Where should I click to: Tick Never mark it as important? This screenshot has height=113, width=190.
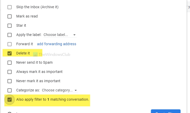tap(10, 81)
